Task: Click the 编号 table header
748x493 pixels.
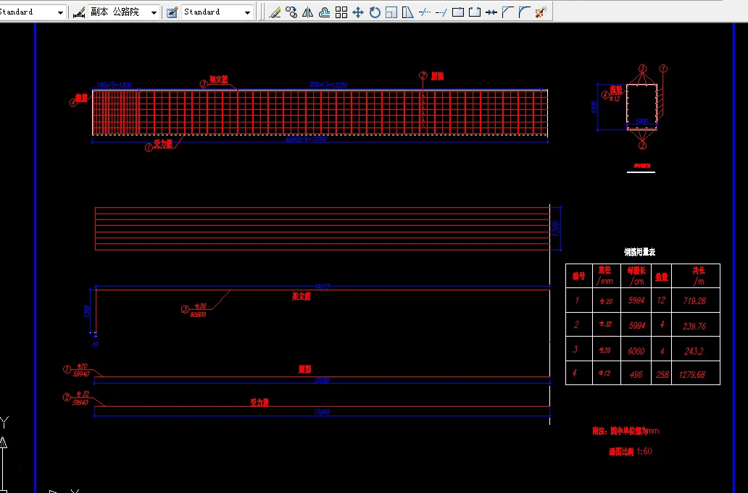Action: click(x=578, y=277)
